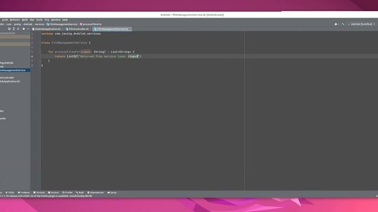Click 'input' parameter in processFilmsFor signature
This screenshot has width=378, height=212.
click(86, 52)
